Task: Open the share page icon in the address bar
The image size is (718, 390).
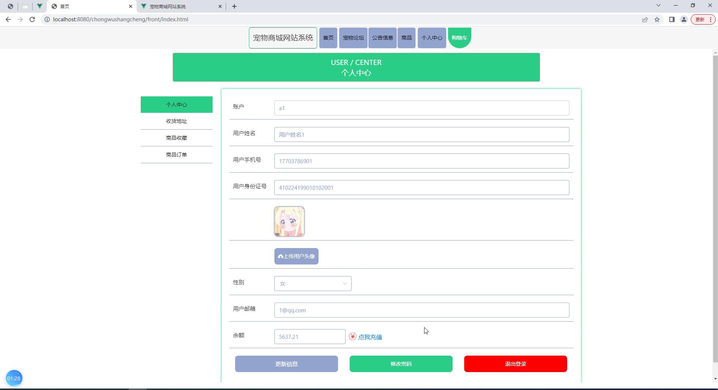Action: 645,19
